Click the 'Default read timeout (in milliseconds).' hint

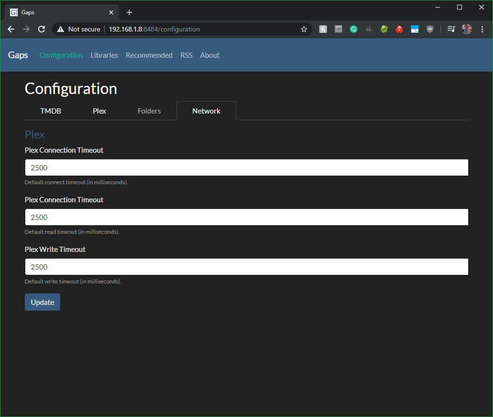click(x=72, y=232)
